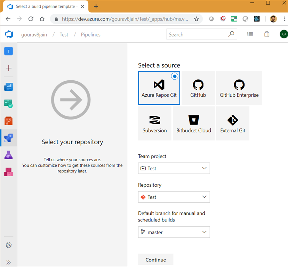Viewport: 288px width, 267px height.
Task: Open the Chrome profile picture
Action: [273, 19]
